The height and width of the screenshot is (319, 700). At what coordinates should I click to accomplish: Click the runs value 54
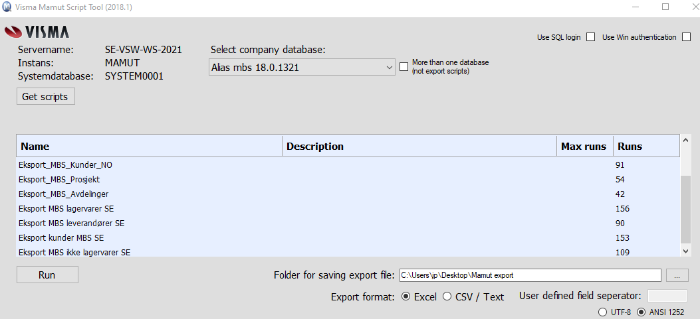pos(620,180)
